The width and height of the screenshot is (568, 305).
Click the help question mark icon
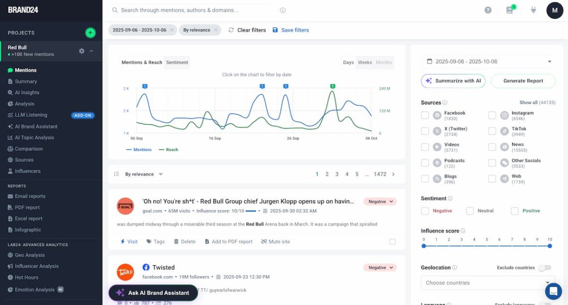pyautogui.click(x=488, y=10)
